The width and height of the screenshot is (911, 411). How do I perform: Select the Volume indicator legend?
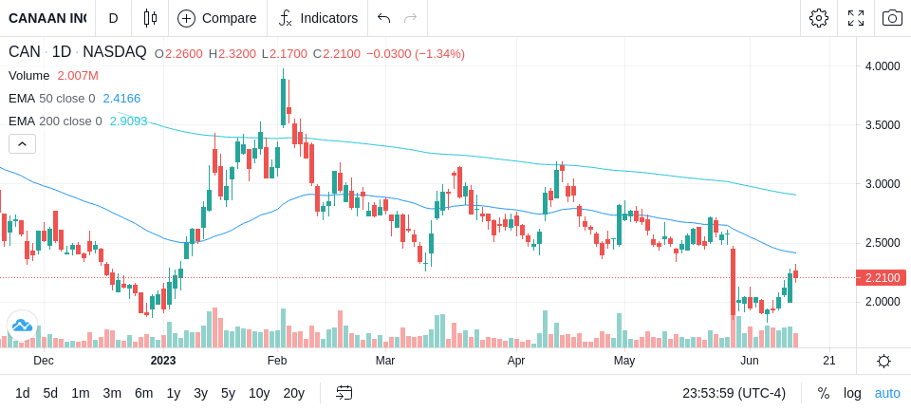[29, 76]
